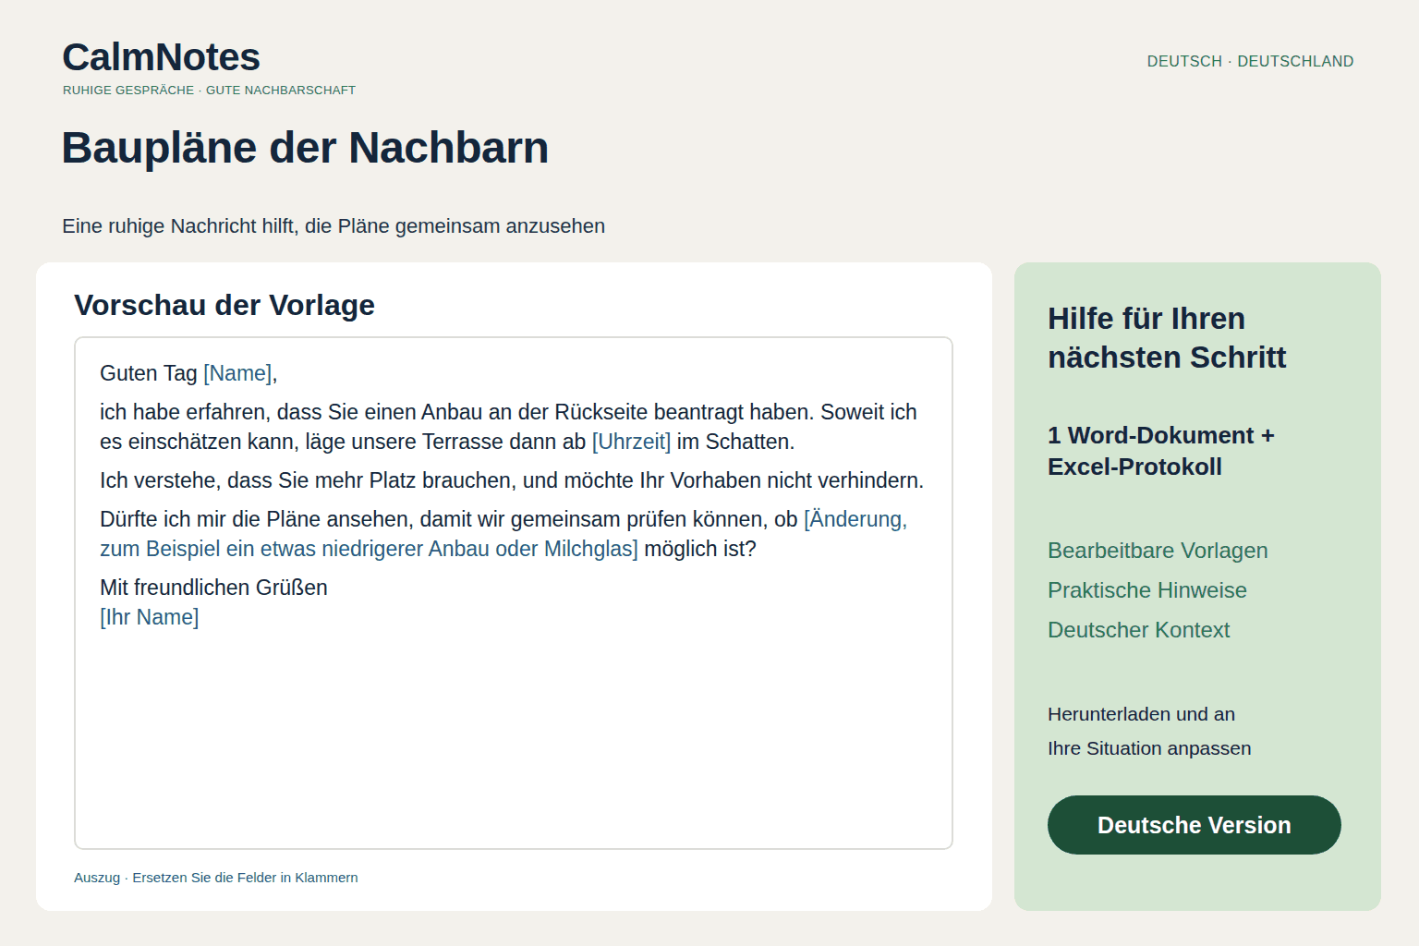Click the Vorschau der Vorlage heading

click(224, 305)
